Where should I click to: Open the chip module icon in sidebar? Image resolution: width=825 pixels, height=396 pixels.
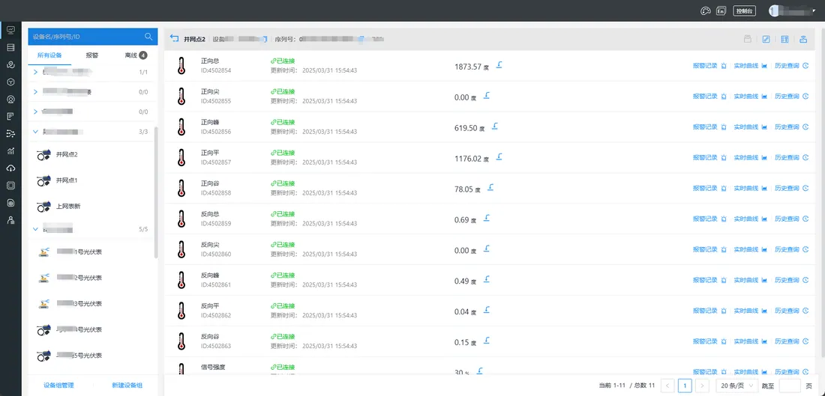click(x=10, y=186)
